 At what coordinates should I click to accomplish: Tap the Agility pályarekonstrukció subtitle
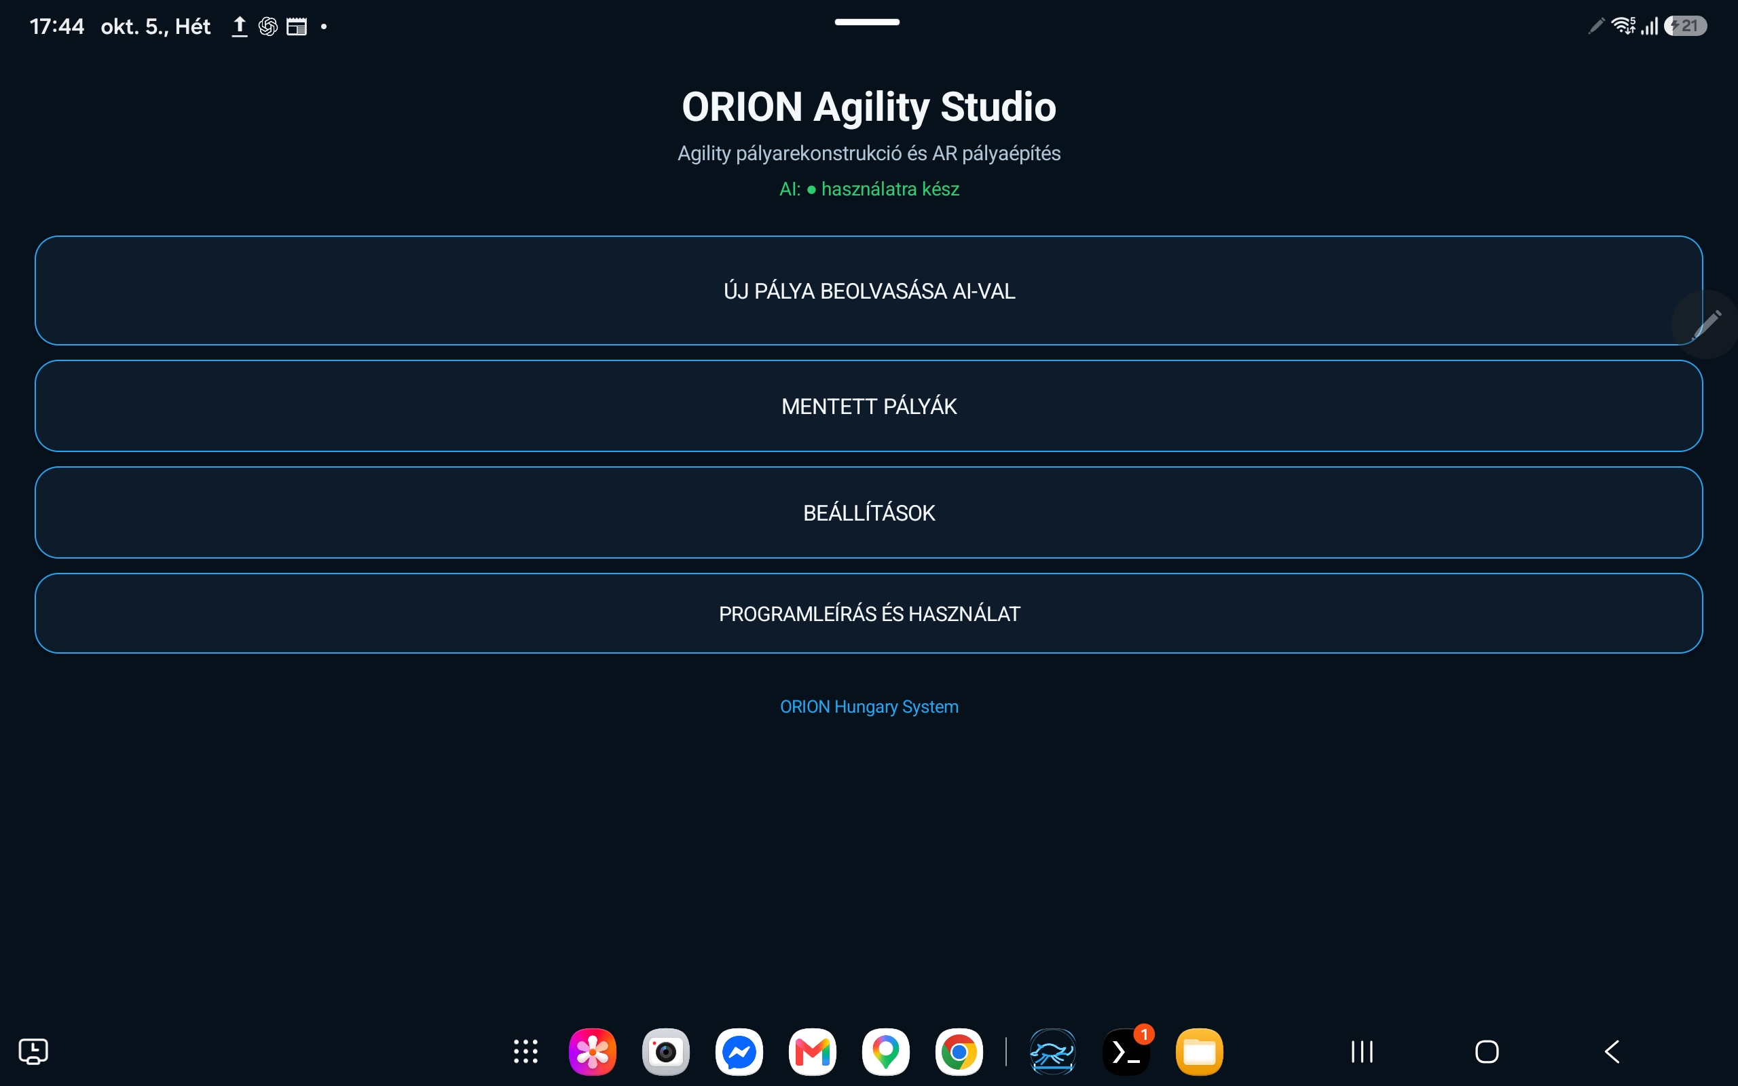pyautogui.click(x=869, y=153)
